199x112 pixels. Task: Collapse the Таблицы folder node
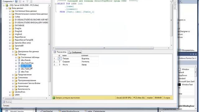pyautogui.click(x=13, y=54)
